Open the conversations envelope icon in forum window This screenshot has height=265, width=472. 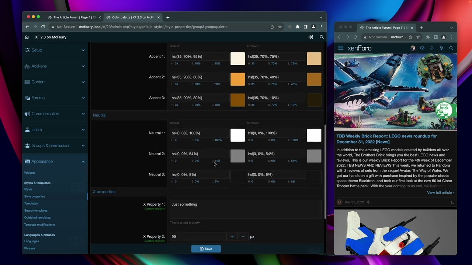point(422,48)
